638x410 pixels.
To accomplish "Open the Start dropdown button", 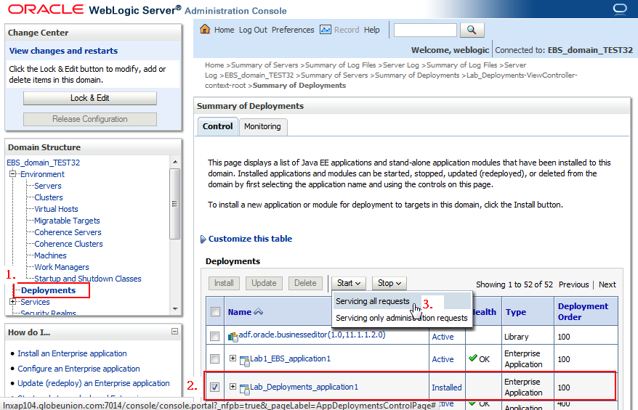I will point(349,283).
